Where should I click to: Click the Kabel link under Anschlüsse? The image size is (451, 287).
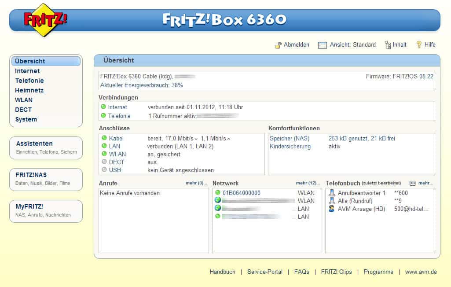tap(116, 139)
